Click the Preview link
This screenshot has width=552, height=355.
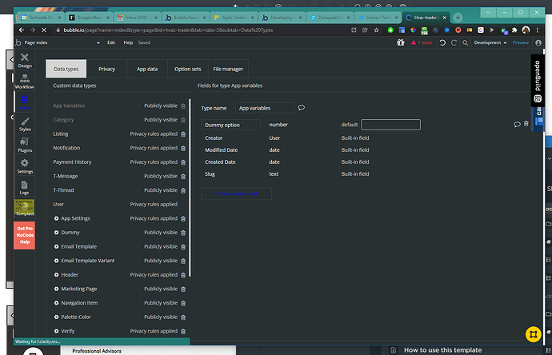point(520,42)
